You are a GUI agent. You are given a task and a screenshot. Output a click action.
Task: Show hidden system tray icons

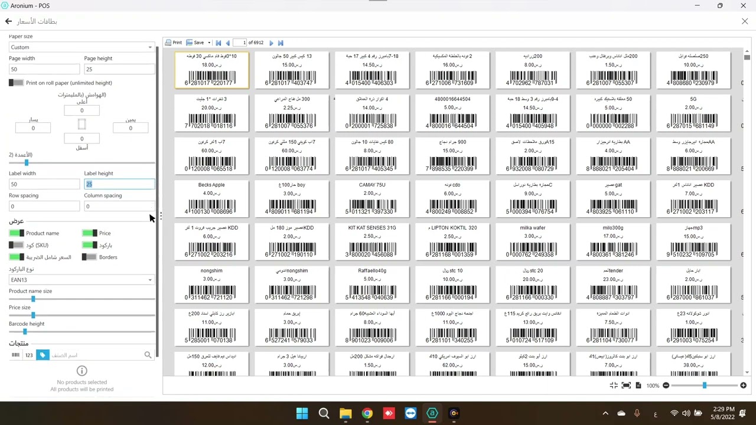tap(605, 413)
